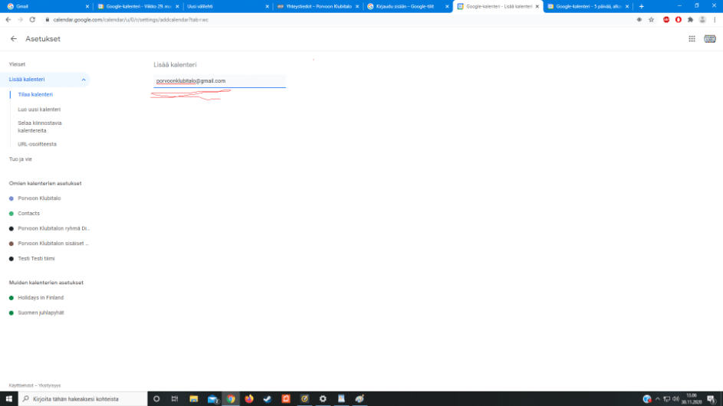Image resolution: width=723 pixels, height=406 pixels.
Task: Open the Chrome three-dot menu
Action: coord(715,19)
